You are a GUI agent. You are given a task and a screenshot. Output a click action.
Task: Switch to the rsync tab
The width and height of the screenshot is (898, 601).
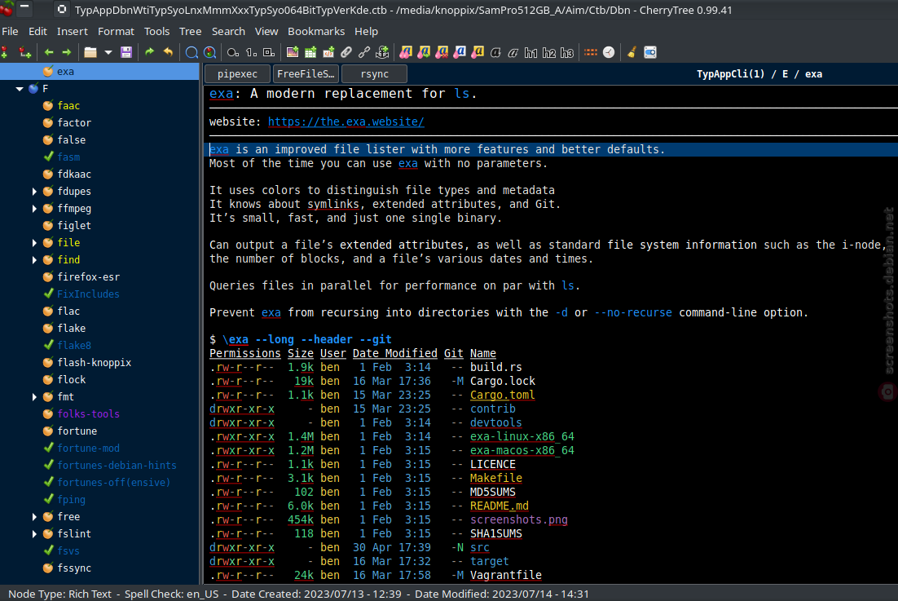click(375, 74)
